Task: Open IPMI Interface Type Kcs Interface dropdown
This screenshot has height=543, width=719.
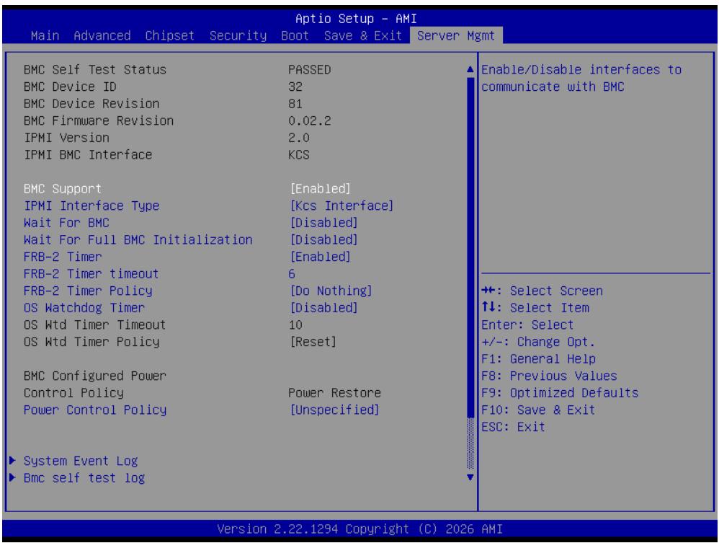Action: 341,206
